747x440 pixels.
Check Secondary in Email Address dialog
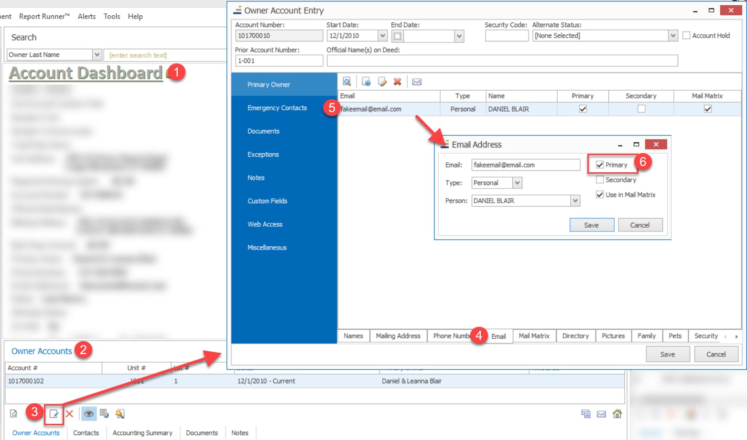[x=600, y=179]
